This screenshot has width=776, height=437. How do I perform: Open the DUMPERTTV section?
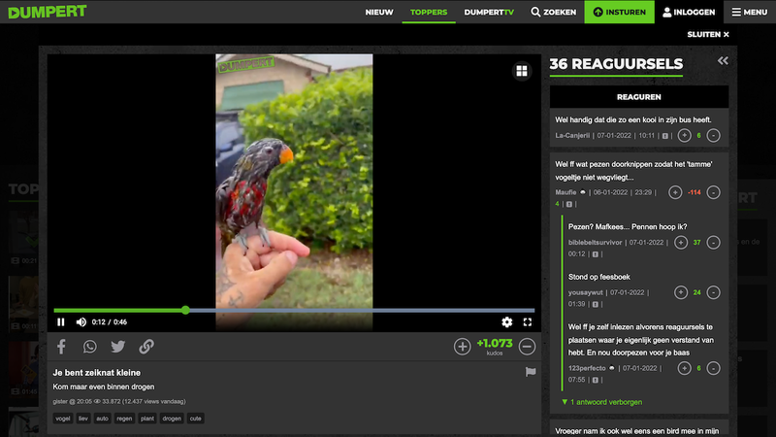point(489,12)
